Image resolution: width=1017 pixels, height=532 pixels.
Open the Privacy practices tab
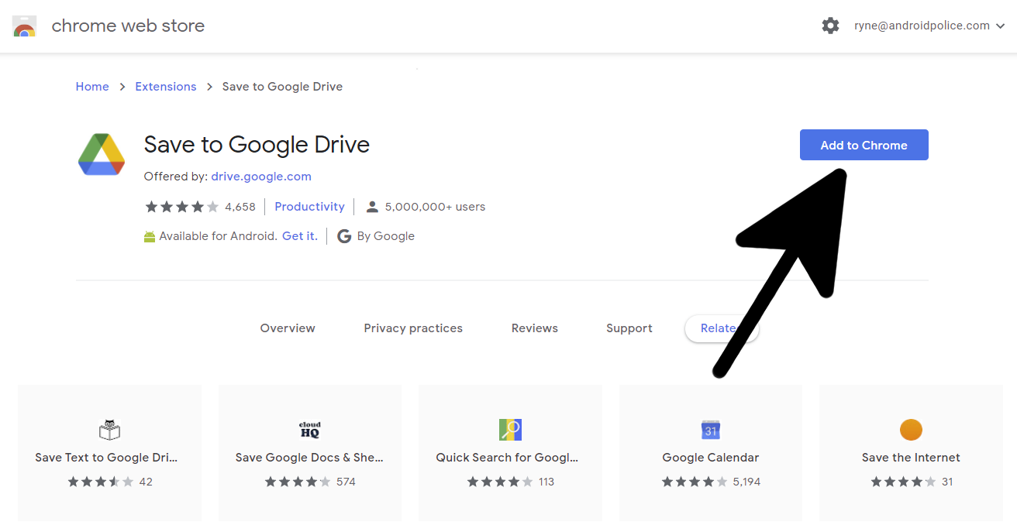click(413, 328)
